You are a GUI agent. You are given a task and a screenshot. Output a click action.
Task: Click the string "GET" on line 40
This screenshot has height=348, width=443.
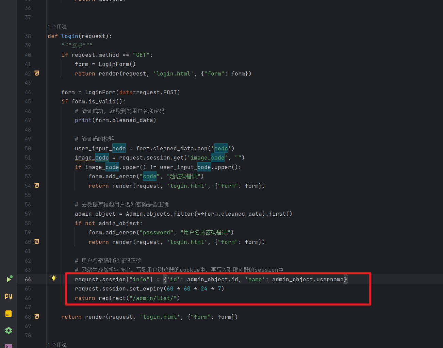(141, 55)
